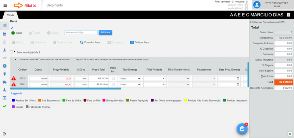
Task: Open the location pin sidebar icon
Action: pos(5,74)
